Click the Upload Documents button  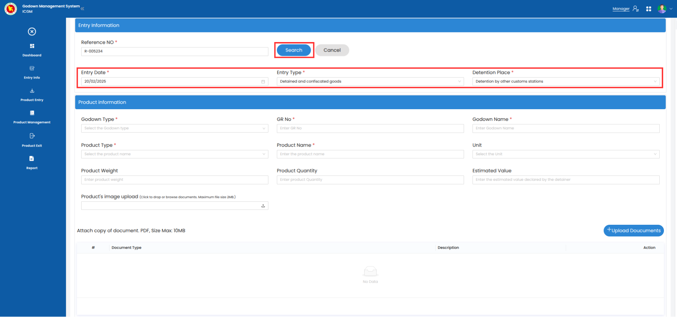pos(634,231)
